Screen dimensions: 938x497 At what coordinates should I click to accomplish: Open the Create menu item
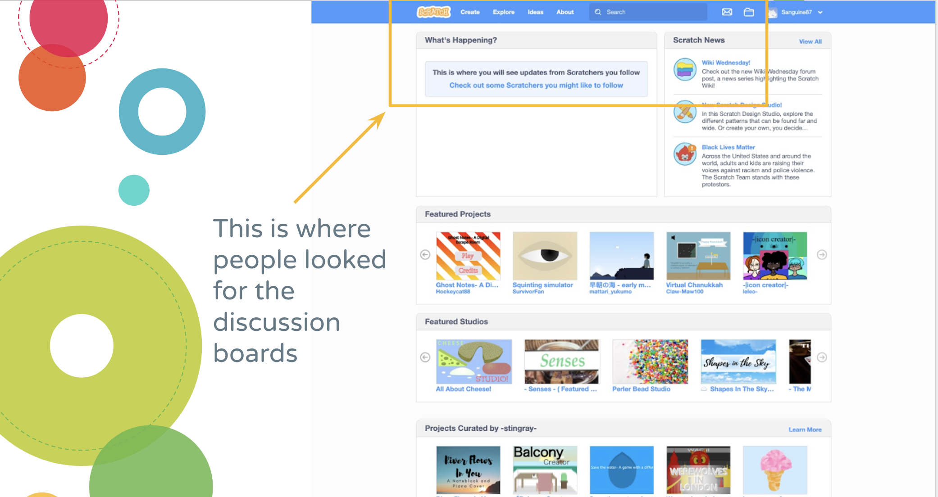[470, 12]
